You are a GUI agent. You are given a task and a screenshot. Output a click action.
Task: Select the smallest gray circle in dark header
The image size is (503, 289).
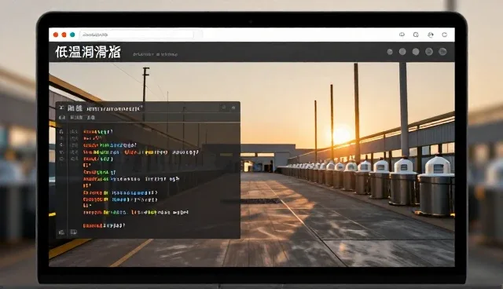390,52
